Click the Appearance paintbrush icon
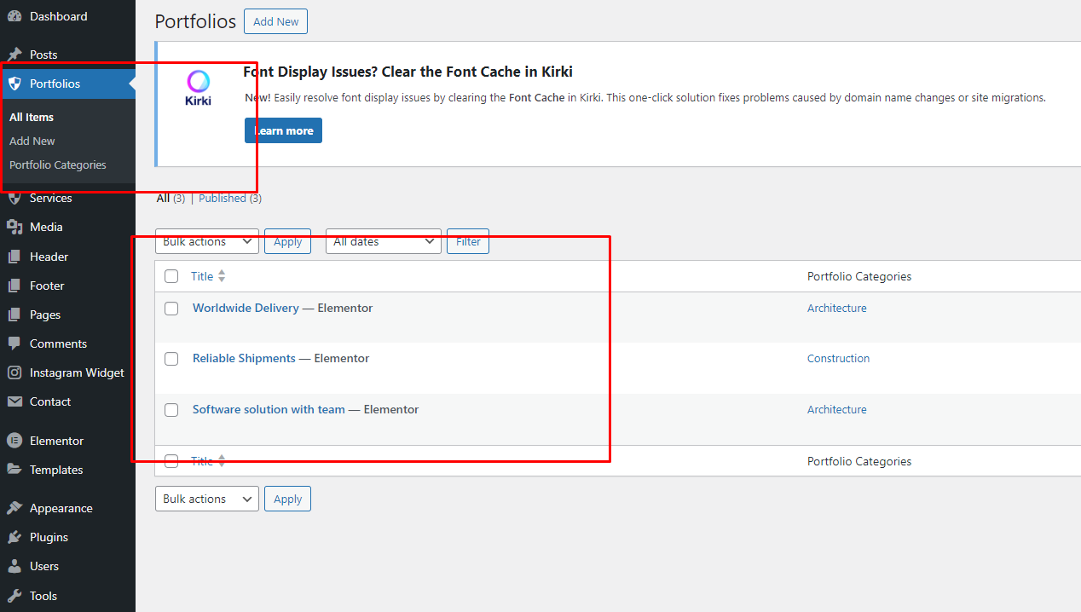The image size is (1081, 612). [14, 508]
